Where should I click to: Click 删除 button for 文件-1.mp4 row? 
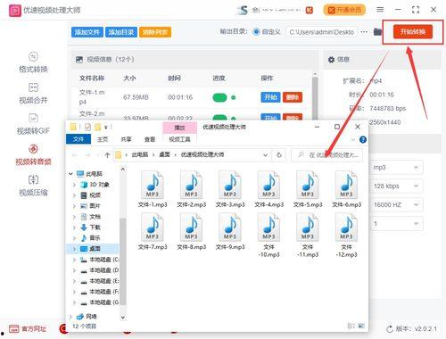pos(293,97)
